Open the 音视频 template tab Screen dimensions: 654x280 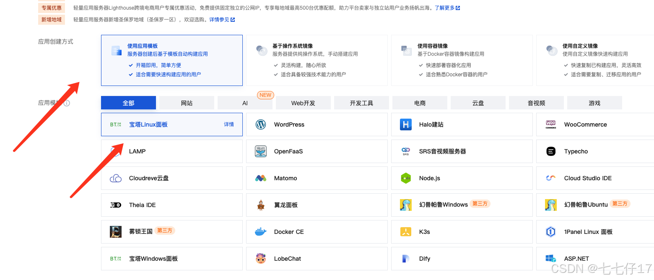coord(536,103)
